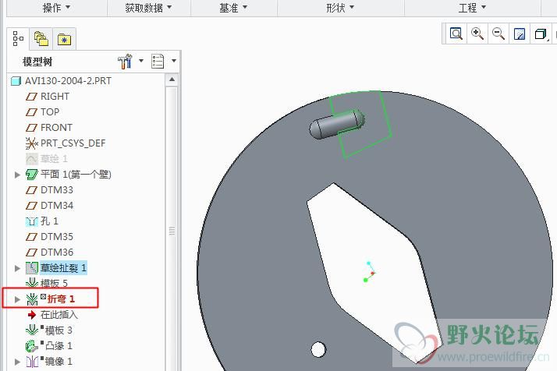
Task: Open the 形状 ribbon group dropdown
Action: pyautogui.click(x=340, y=8)
